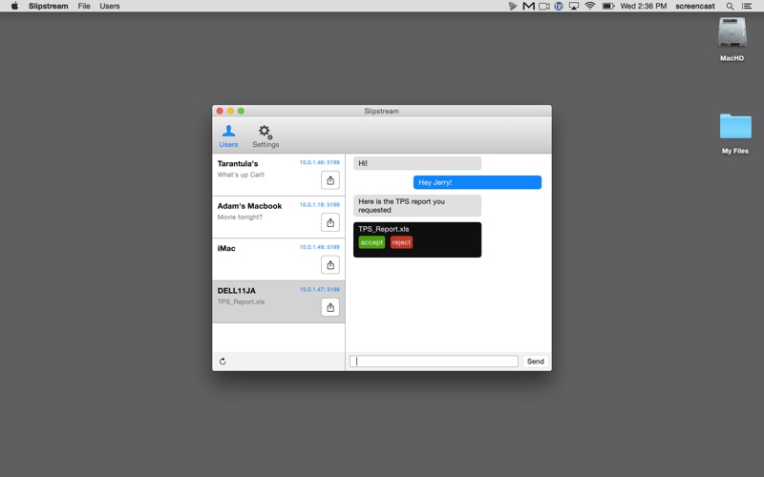
Task: Click the TPS_Report.xls file name in chat
Action: (384, 229)
